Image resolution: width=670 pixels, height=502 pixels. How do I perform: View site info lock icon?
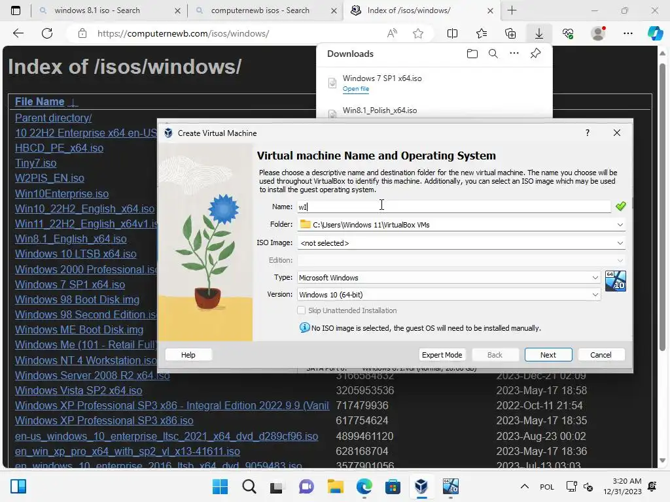(x=82, y=33)
